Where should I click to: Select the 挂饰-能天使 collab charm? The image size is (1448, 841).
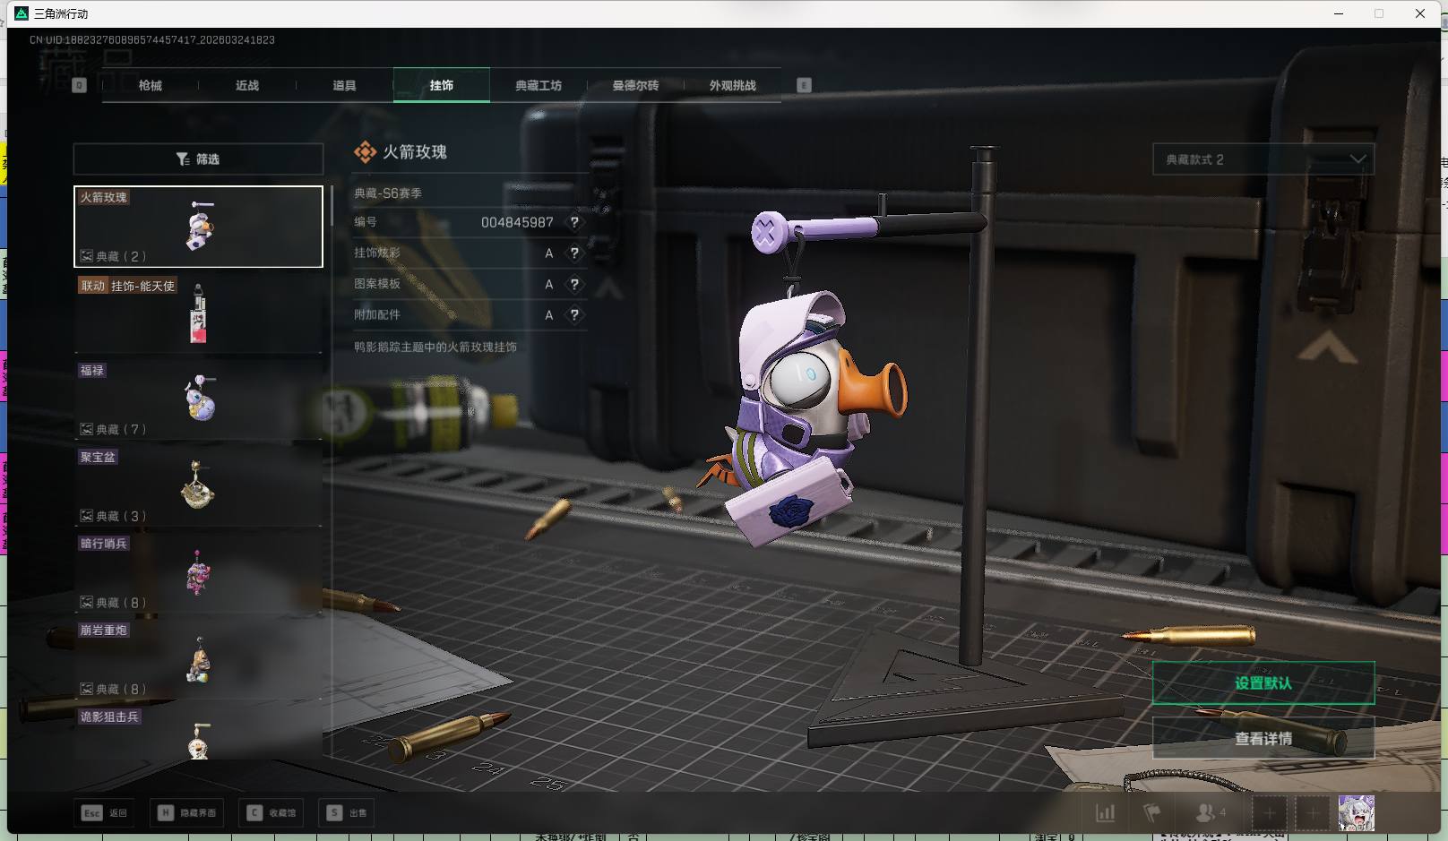click(198, 313)
